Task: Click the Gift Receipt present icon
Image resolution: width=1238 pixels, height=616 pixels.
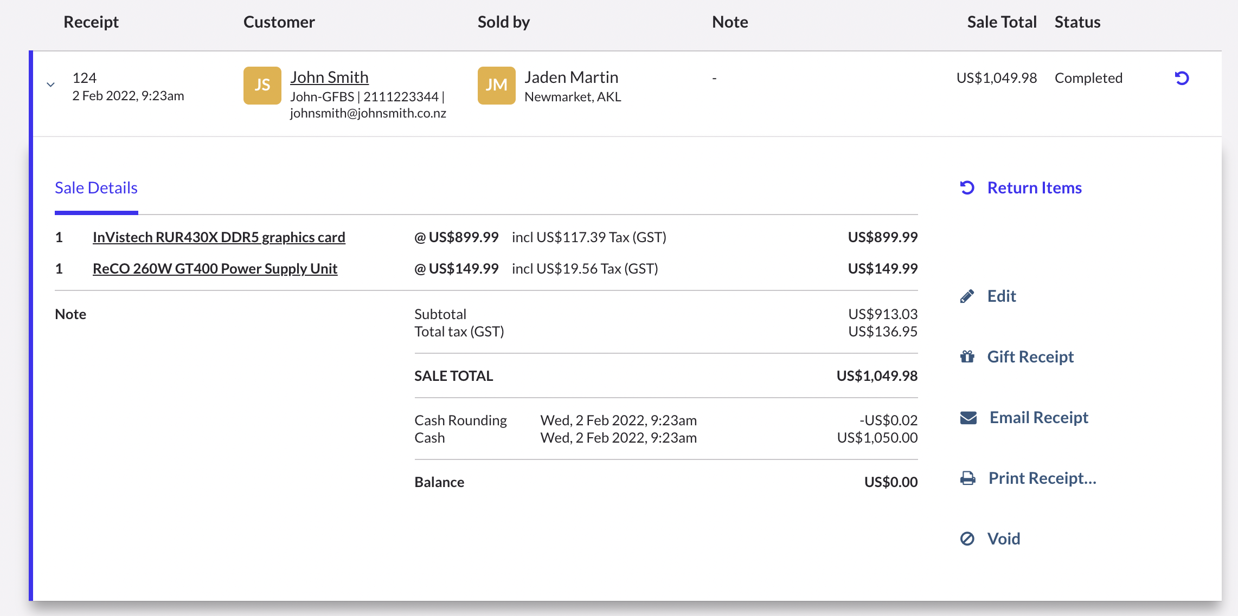Action: click(x=967, y=356)
